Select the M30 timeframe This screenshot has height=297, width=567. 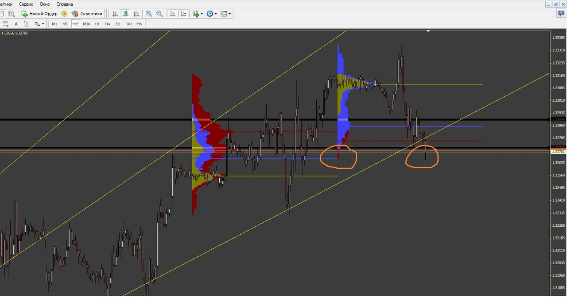click(86, 24)
